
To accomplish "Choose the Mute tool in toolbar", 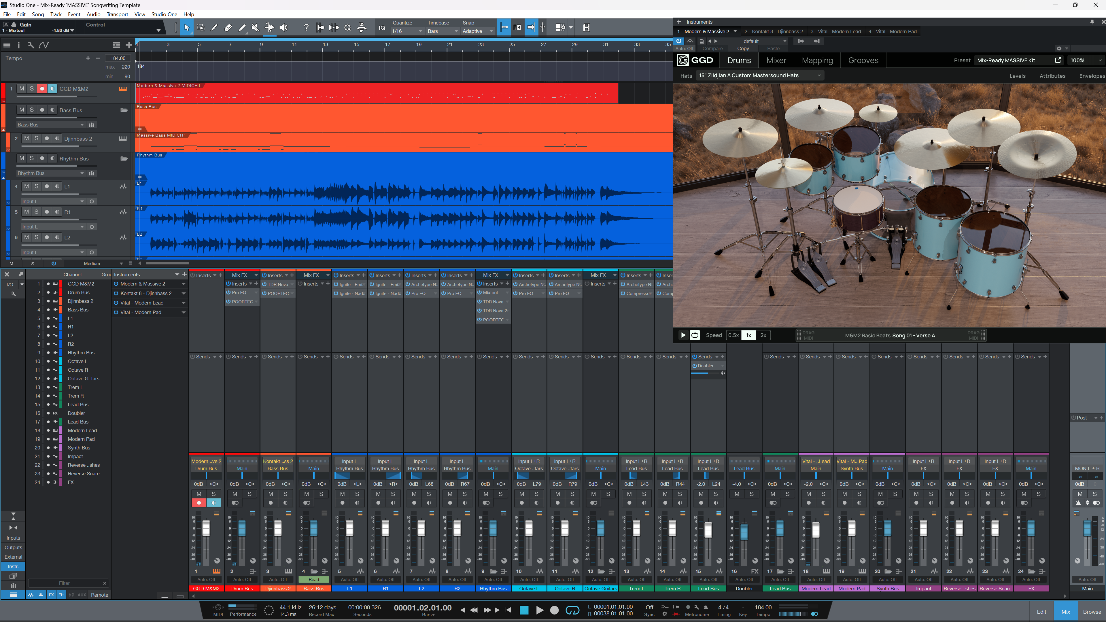I will (256, 27).
